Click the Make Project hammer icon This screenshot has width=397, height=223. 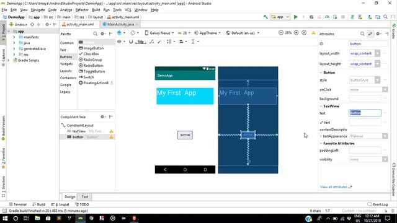(x=265, y=17)
